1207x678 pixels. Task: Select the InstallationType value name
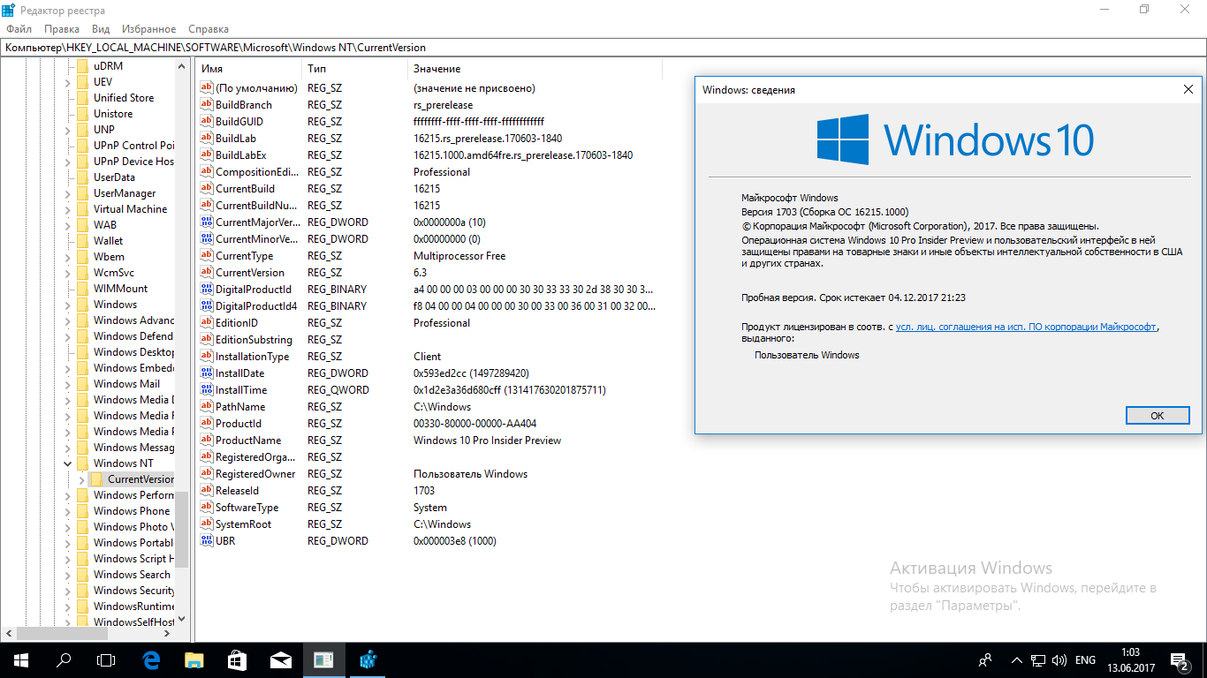pyautogui.click(x=253, y=357)
